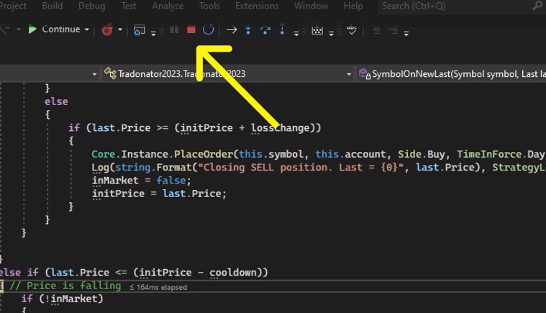Open the Analyze menu
546x313 pixels.
click(168, 6)
